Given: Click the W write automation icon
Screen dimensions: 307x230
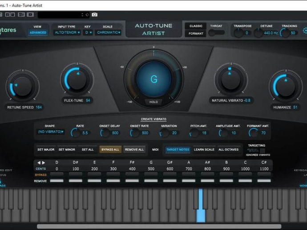Looking at the screenshot, I should 12,15.
